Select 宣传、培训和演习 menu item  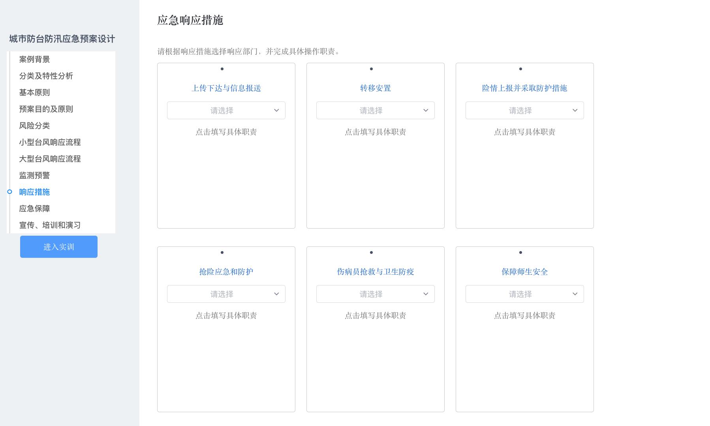pyautogui.click(x=50, y=225)
